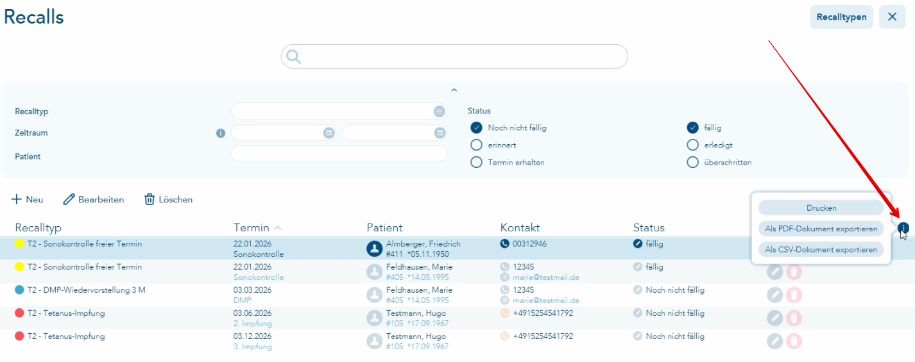Viewport: 915px width, 362px height.
Task: Open the Recalltypen button
Action: (x=841, y=17)
